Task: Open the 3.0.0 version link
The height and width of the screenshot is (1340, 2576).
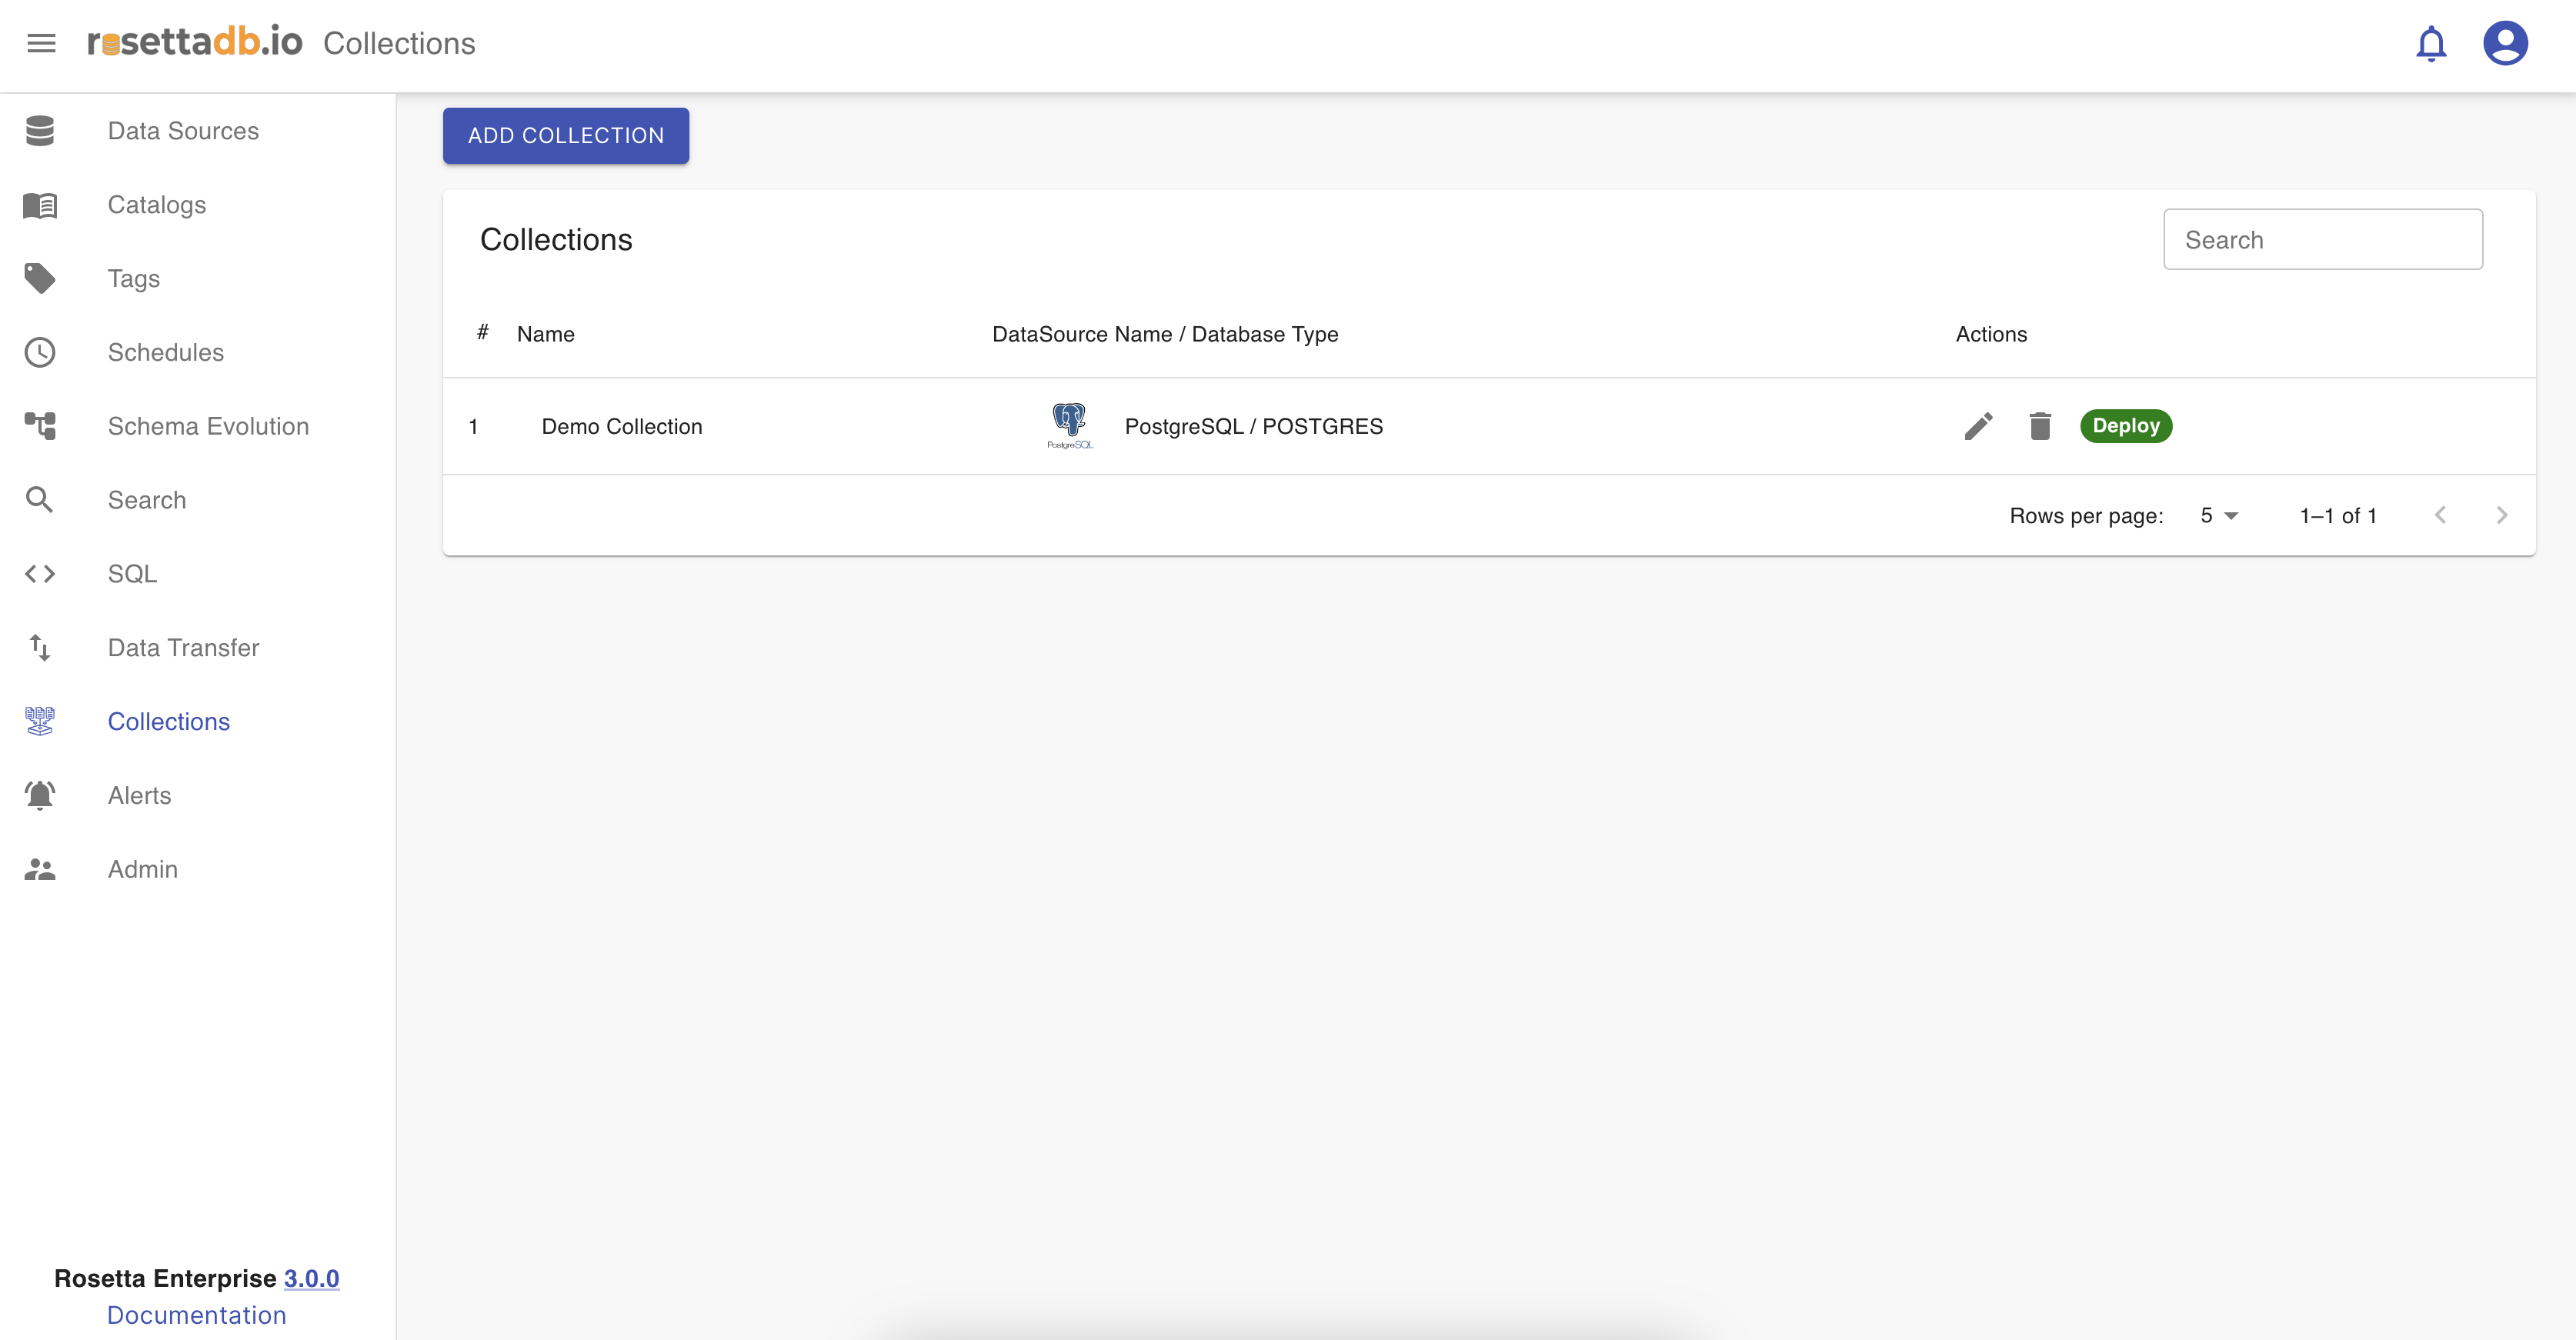Action: [x=311, y=1278]
